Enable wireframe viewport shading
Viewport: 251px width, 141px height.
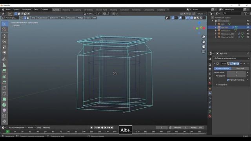click(191, 18)
